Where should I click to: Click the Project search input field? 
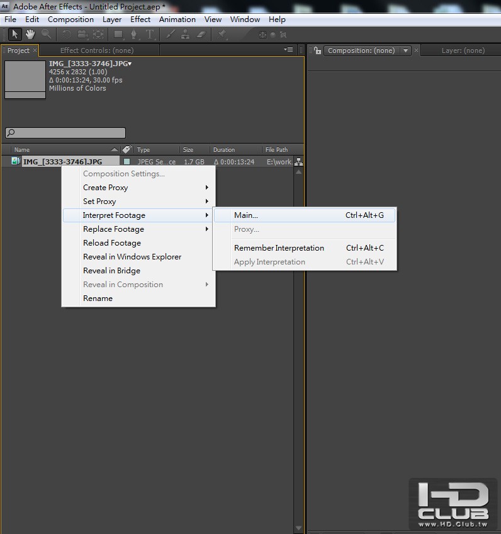(x=65, y=133)
